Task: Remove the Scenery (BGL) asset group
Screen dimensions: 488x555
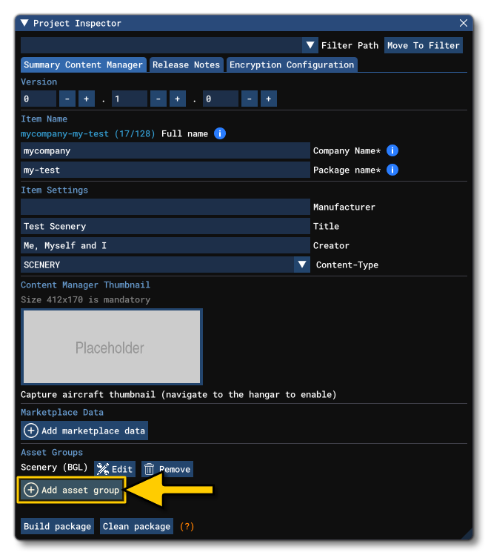Action: click(x=167, y=469)
